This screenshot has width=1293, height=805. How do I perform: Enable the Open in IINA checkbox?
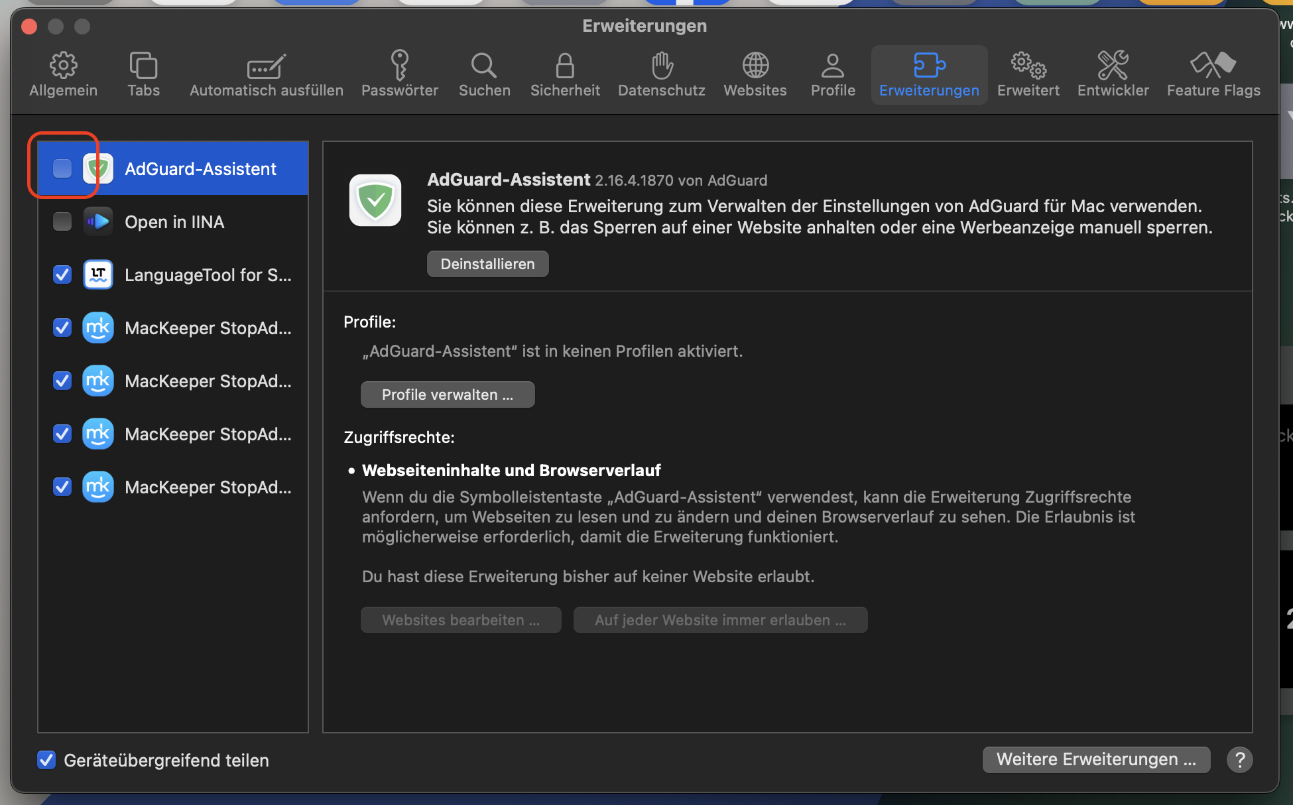(62, 221)
